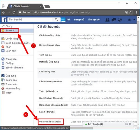Click the Facebook logo icon
Image resolution: width=140 pixels, height=130 pixels.
[4, 20]
